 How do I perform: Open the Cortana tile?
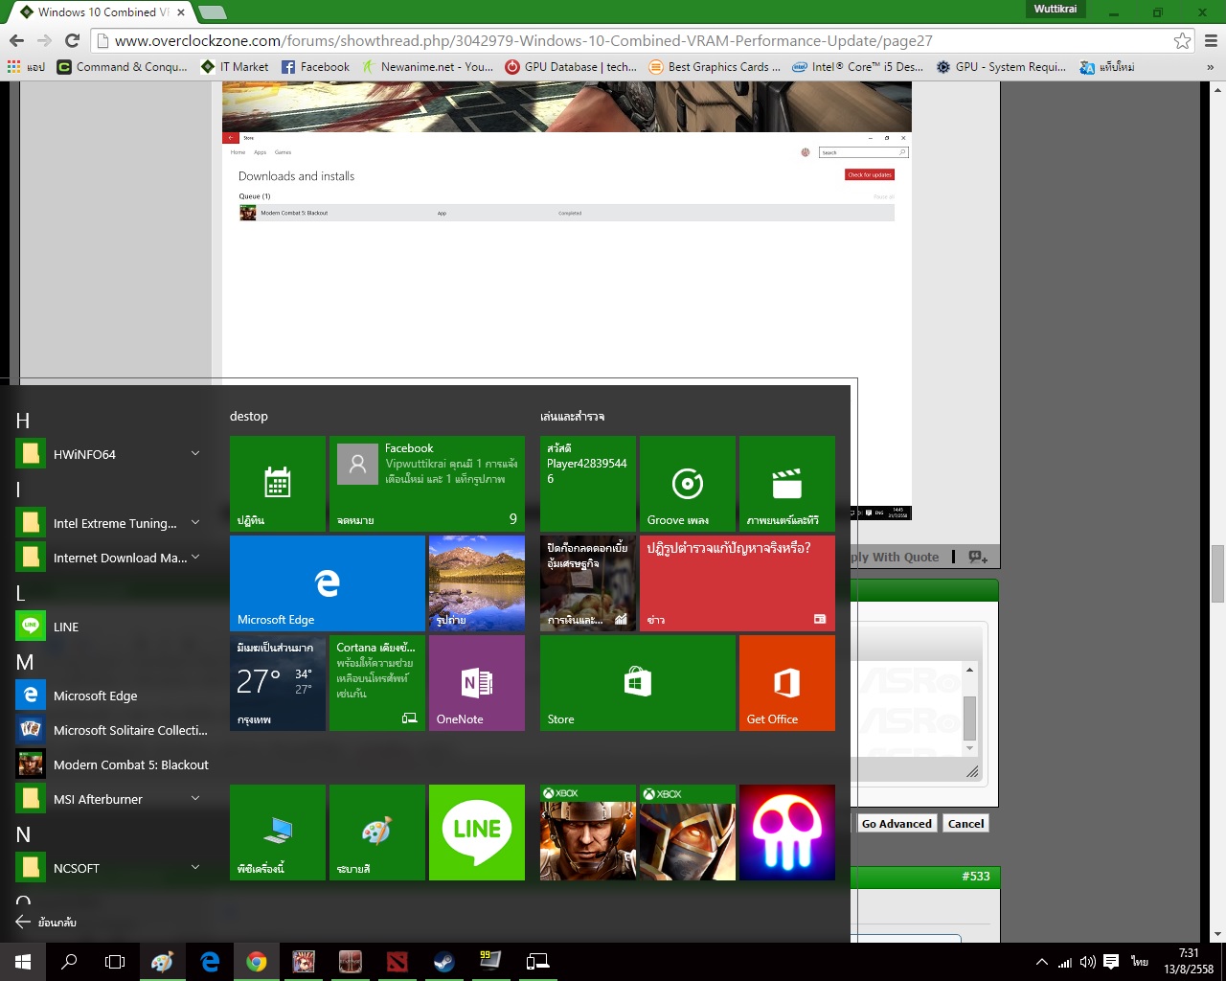pos(377,683)
